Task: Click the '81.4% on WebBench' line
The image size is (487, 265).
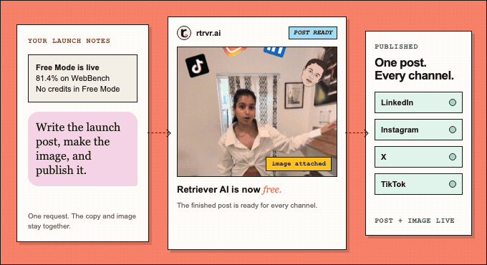Action: coord(72,78)
